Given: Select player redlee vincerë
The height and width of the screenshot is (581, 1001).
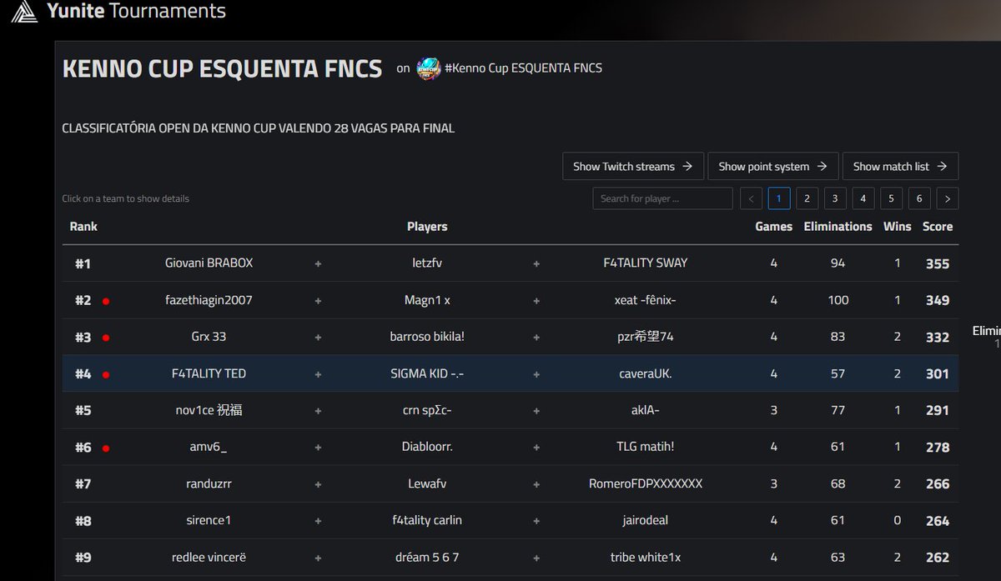Looking at the screenshot, I should 209,557.
